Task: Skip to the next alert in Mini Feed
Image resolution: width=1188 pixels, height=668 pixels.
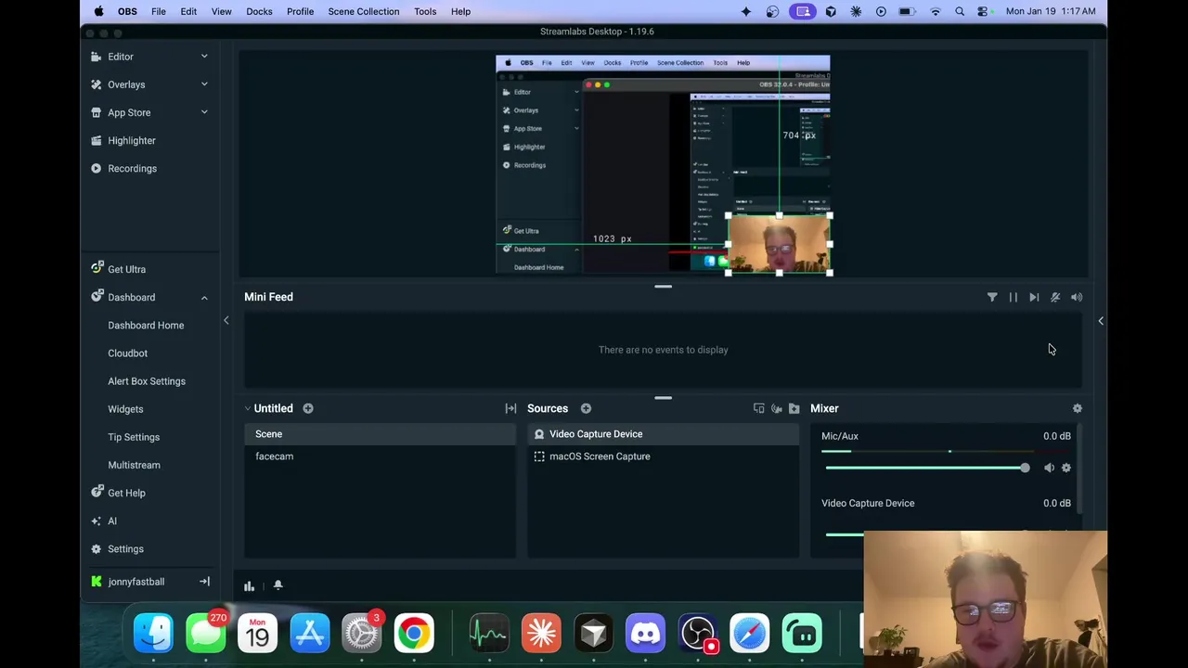Action: (x=1034, y=297)
